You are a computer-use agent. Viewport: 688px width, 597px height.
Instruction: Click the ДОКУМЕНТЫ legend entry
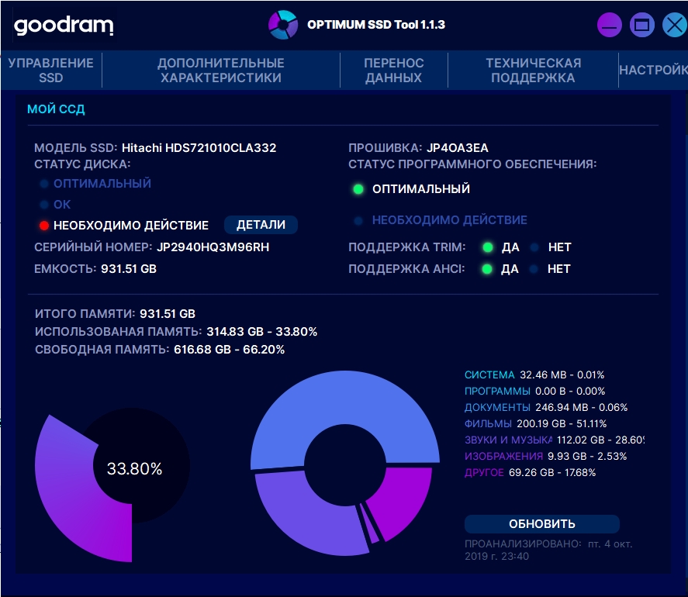point(546,408)
